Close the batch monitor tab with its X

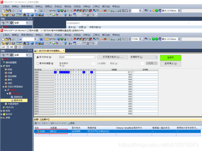click(x=64, y=51)
